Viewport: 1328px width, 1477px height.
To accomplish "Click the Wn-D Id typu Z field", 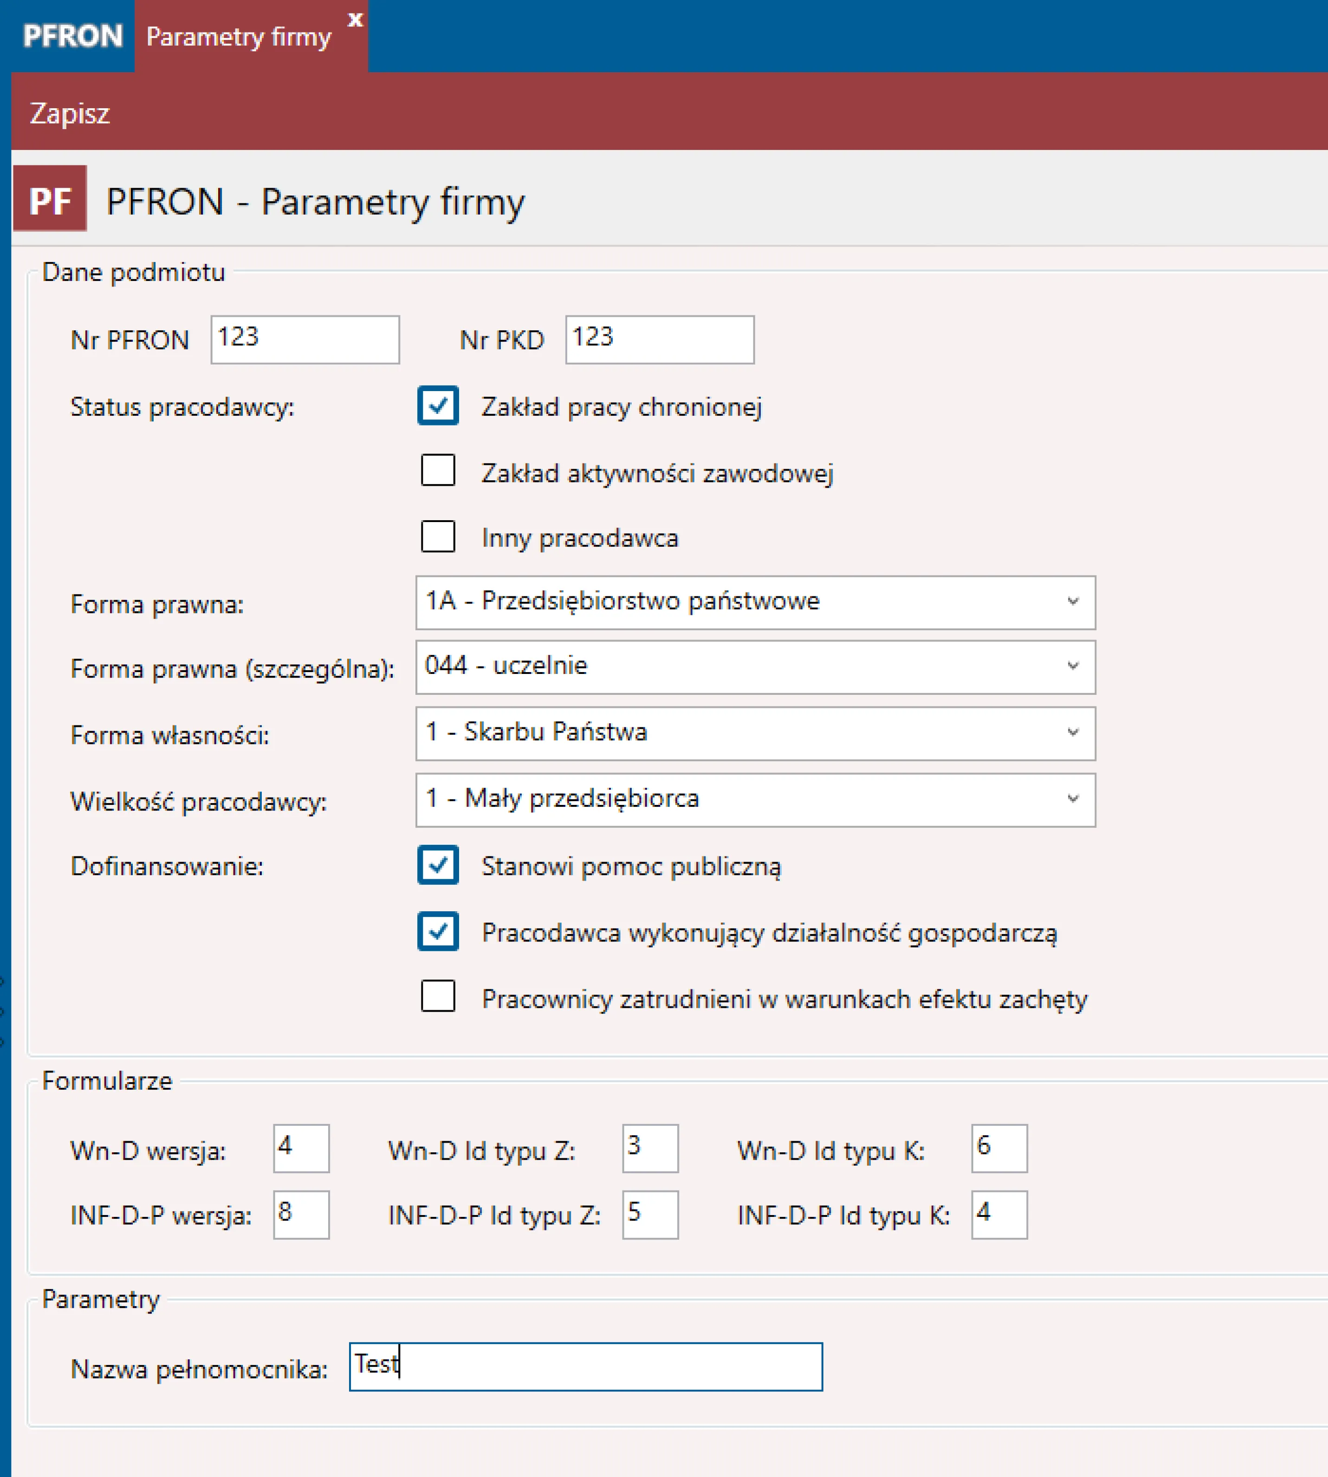I will click(650, 1149).
